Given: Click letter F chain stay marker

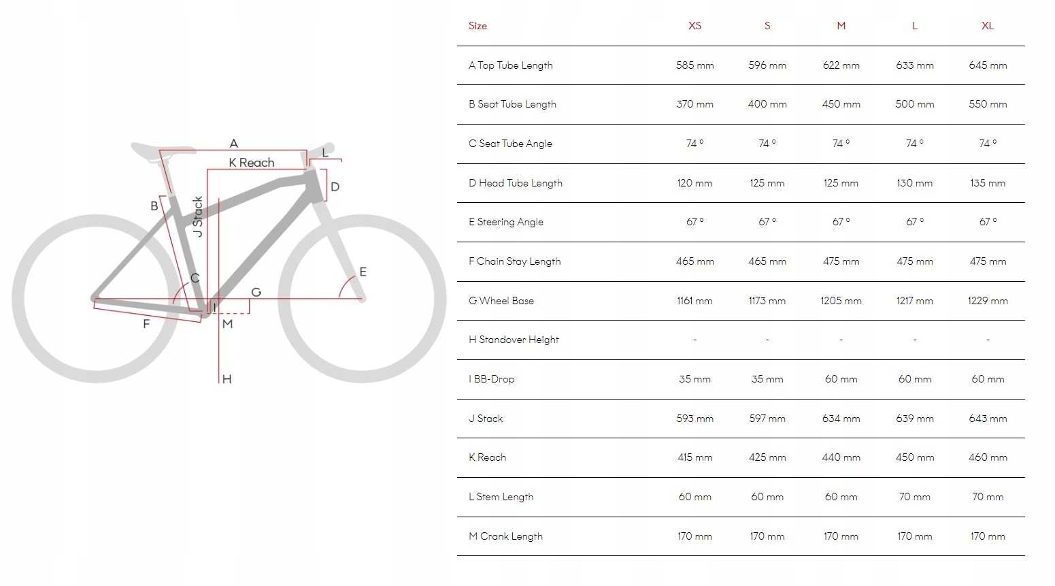Looking at the screenshot, I should click(146, 324).
